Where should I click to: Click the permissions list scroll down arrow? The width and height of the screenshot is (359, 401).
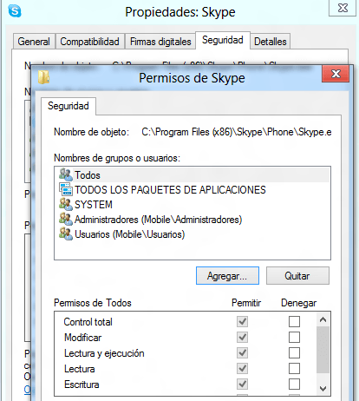pos(323,389)
